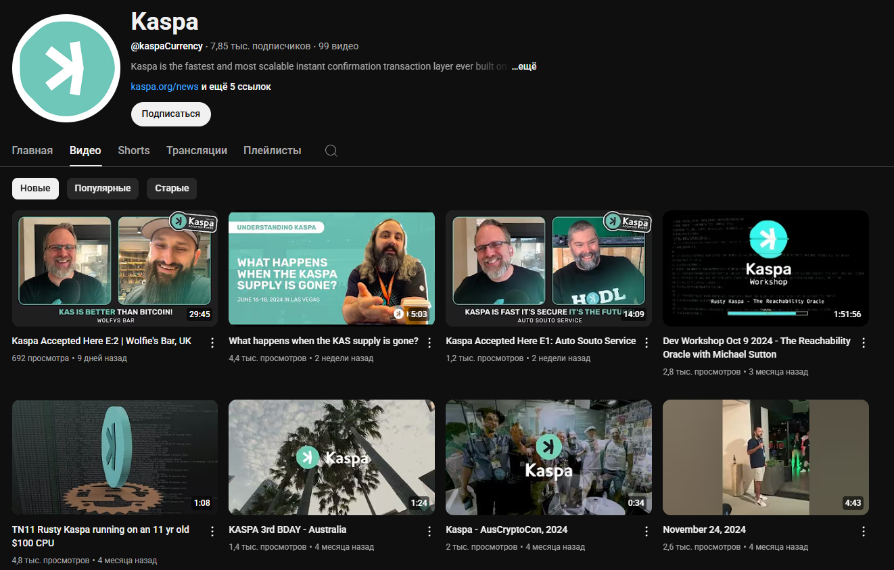Open the kaspa.org/news link

[165, 87]
